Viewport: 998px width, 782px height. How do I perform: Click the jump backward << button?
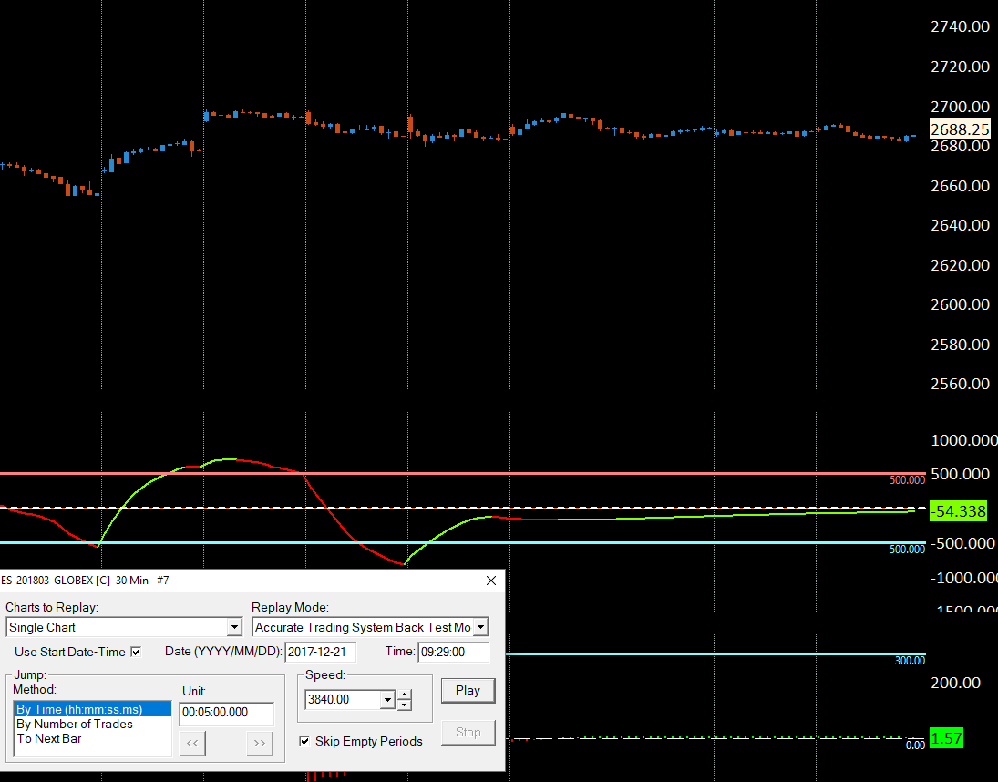pyautogui.click(x=192, y=743)
